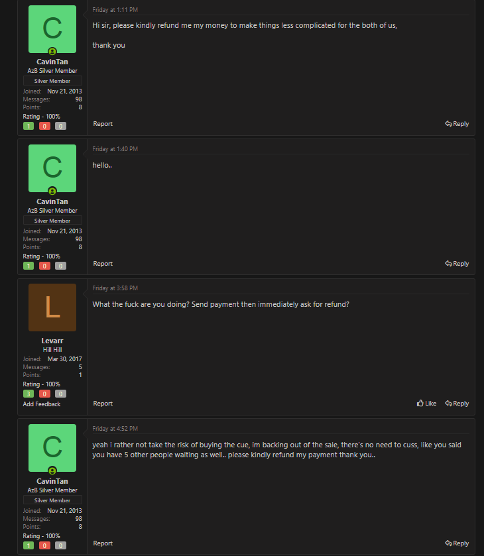484x556 pixels.
Task: Report the "hello.." post
Action: [103, 263]
